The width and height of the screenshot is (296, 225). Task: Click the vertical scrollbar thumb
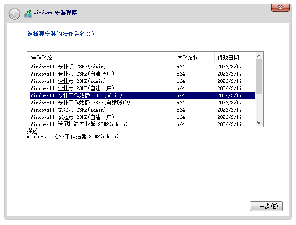pyautogui.click(x=259, y=76)
